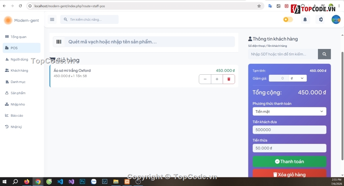344x186 pixels.
Task: Focus the Tìm kiếm chức năng search box
Action: pyautogui.click(x=89, y=20)
